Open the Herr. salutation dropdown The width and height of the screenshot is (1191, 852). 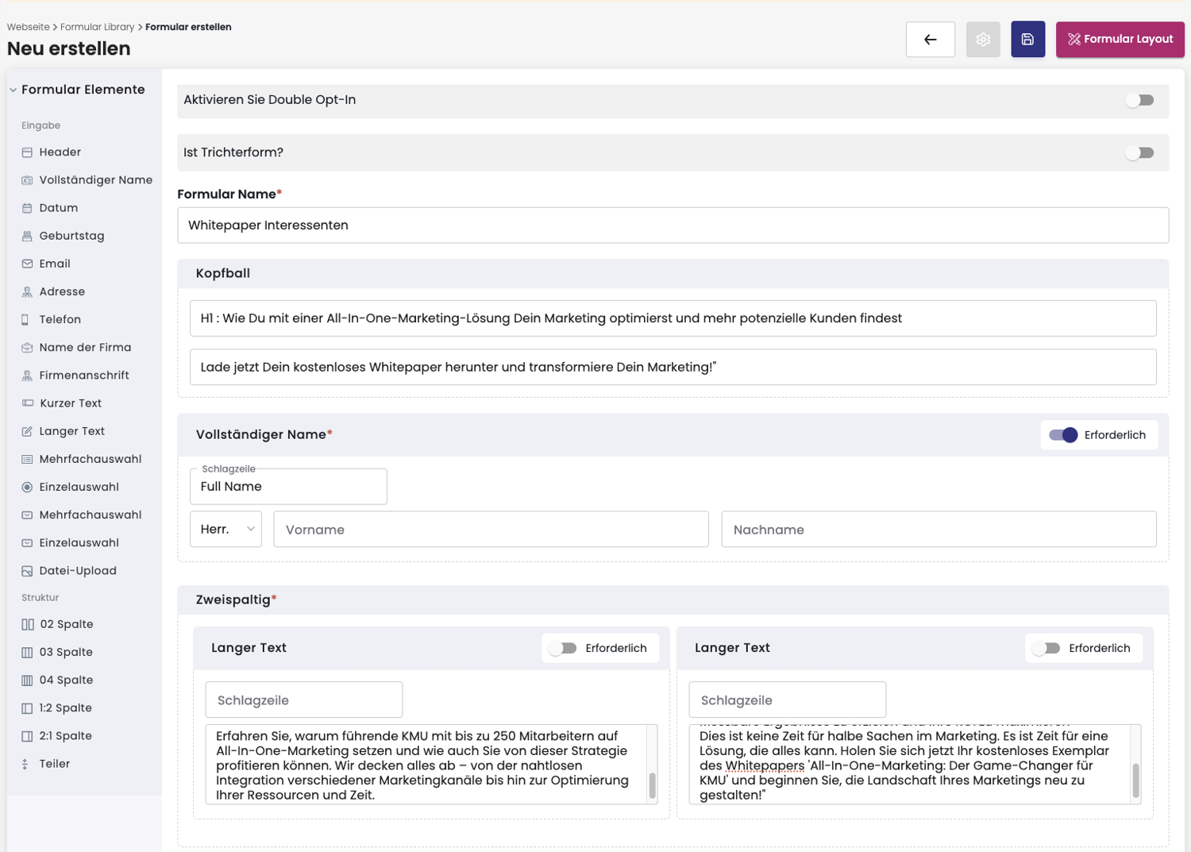point(225,530)
